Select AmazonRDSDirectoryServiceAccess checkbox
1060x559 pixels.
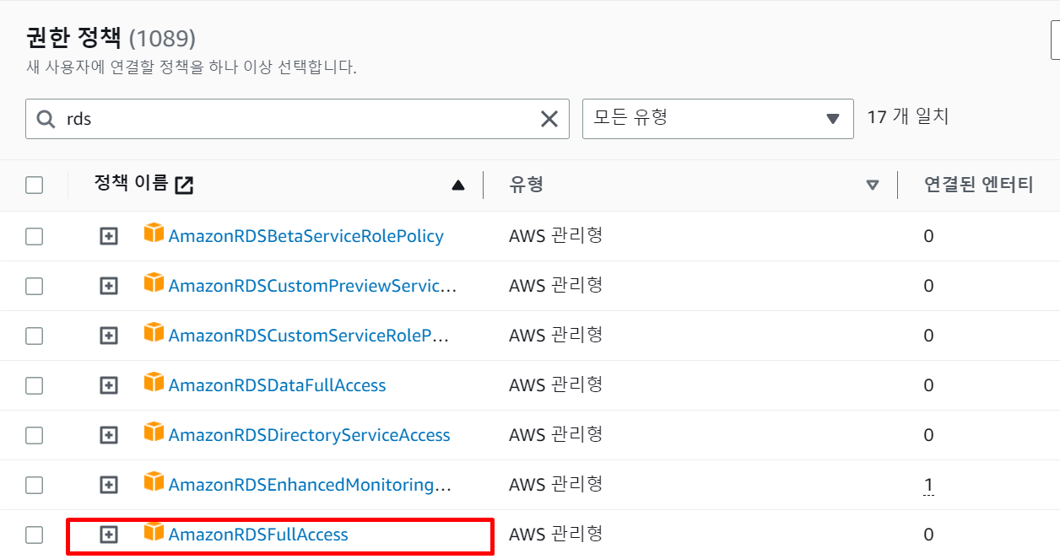point(34,436)
